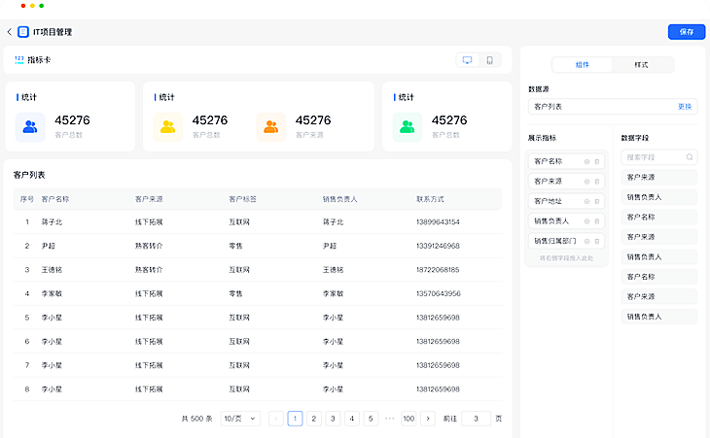Select the 销售归属部门 indicator item
The image size is (710, 438).
click(x=566, y=241)
